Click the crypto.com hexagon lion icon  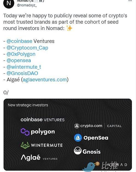[77, 126]
